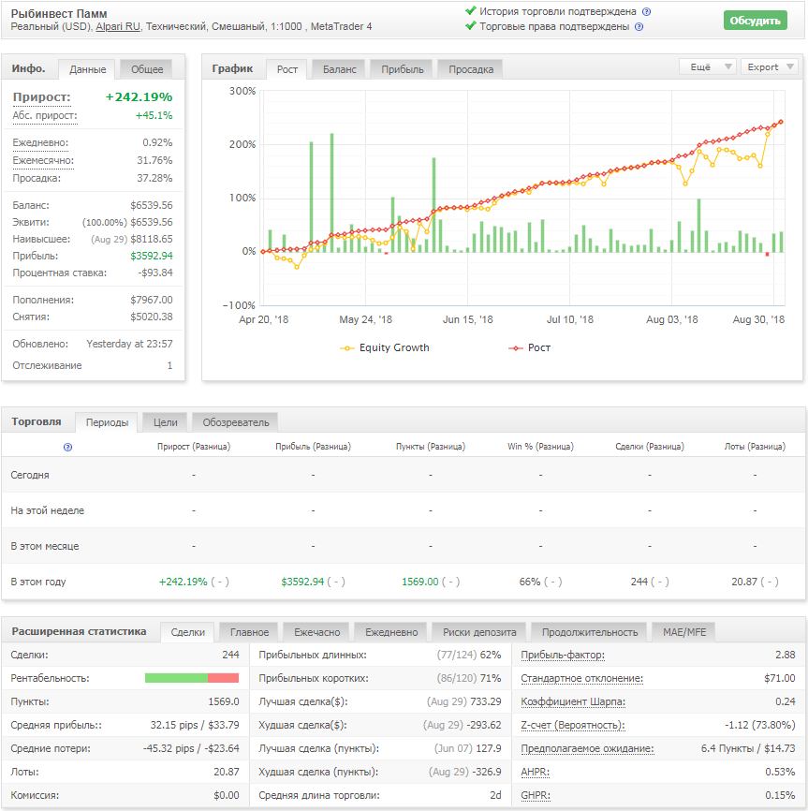Click the Просадка value 37.28%
808x811 pixels.
[x=154, y=179]
